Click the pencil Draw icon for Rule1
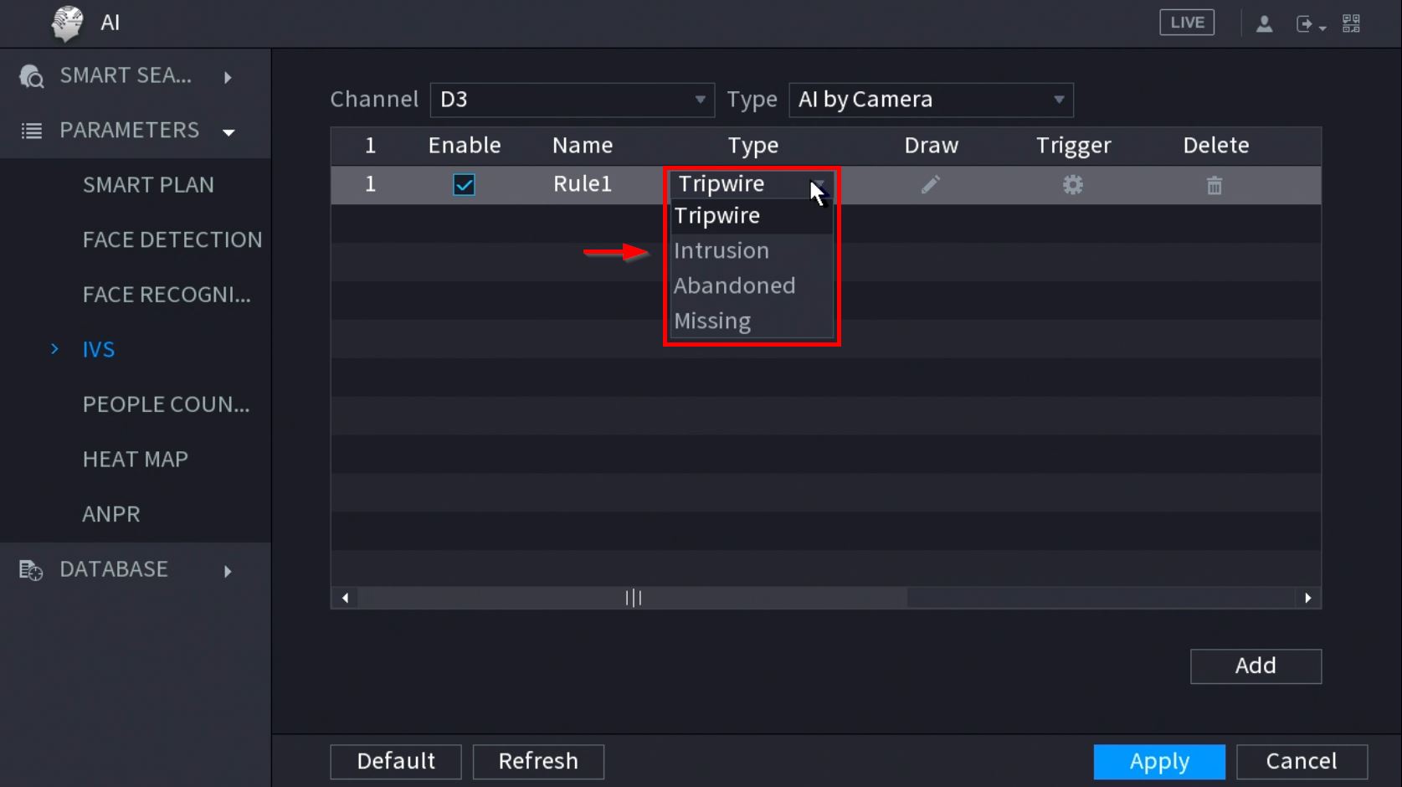This screenshot has width=1402, height=787. point(931,184)
